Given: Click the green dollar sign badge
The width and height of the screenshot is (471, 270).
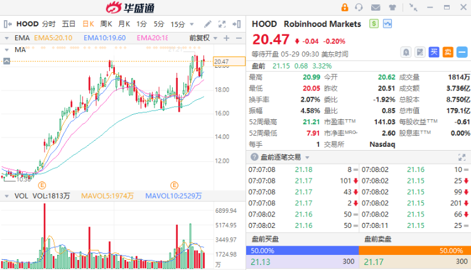Looking at the screenshot, I should pyautogui.click(x=374, y=24).
